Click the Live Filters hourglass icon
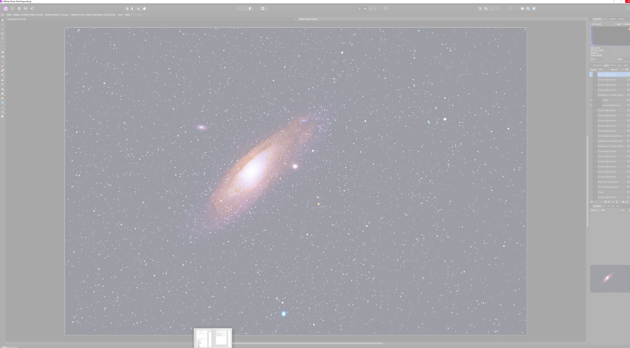 pos(617,202)
